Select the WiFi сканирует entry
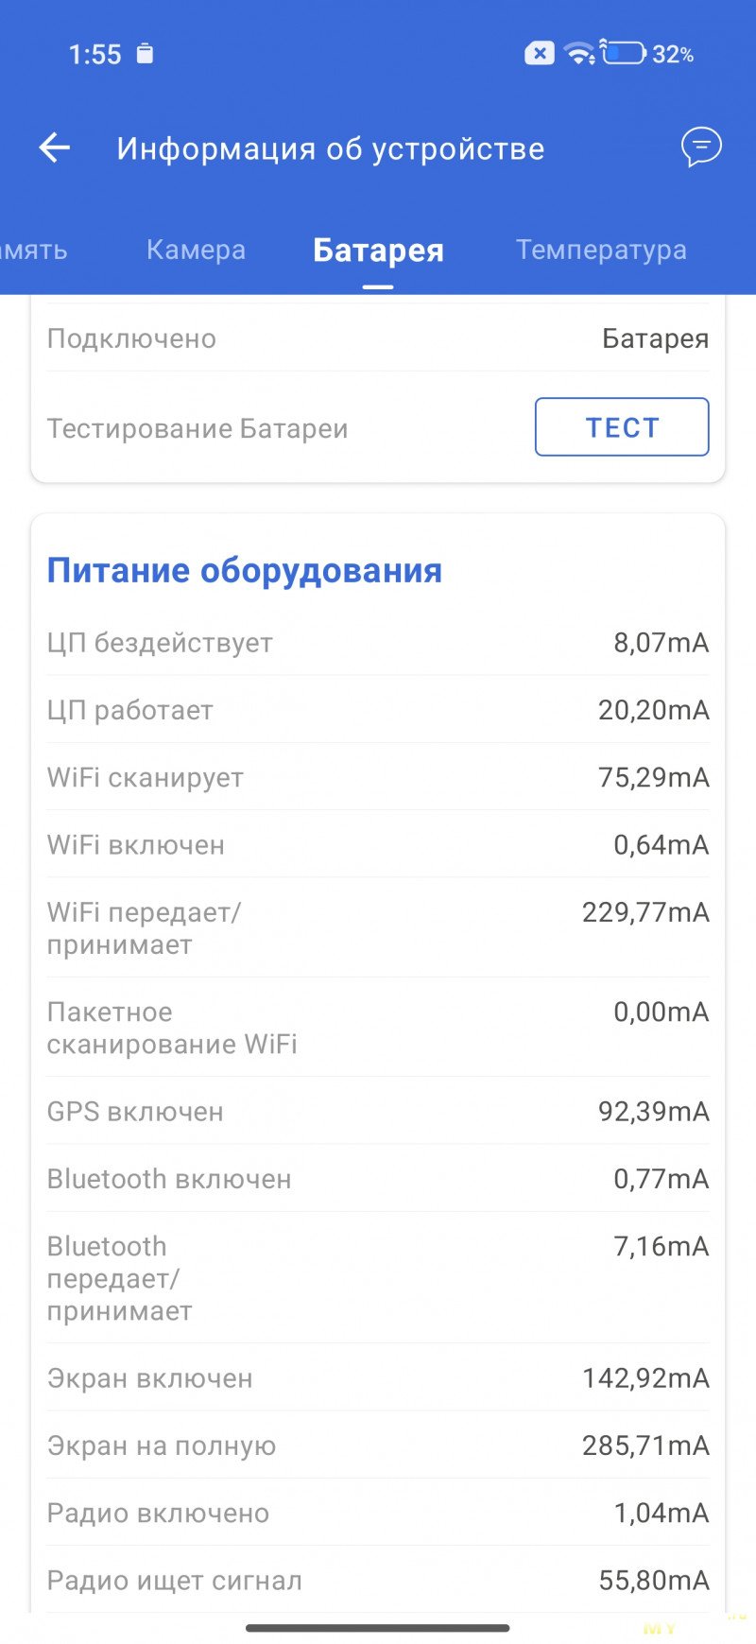Viewport: 756px width, 1644px height. tap(378, 777)
